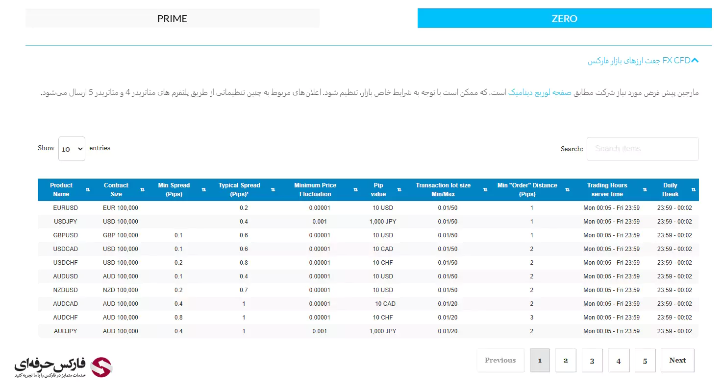Sort by Contract Size column arrows
Image resolution: width=724 pixels, height=388 pixels.
tap(142, 190)
